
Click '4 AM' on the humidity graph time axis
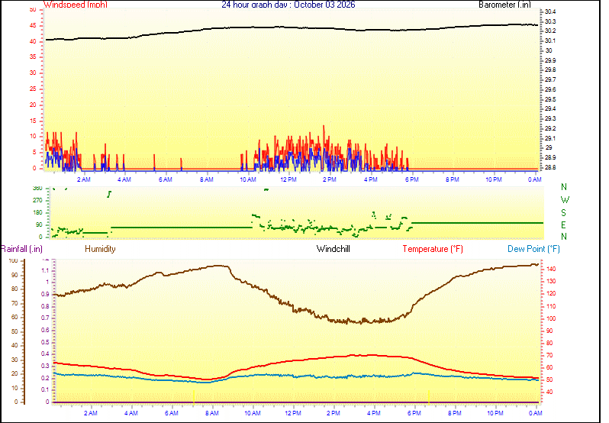[131, 413]
